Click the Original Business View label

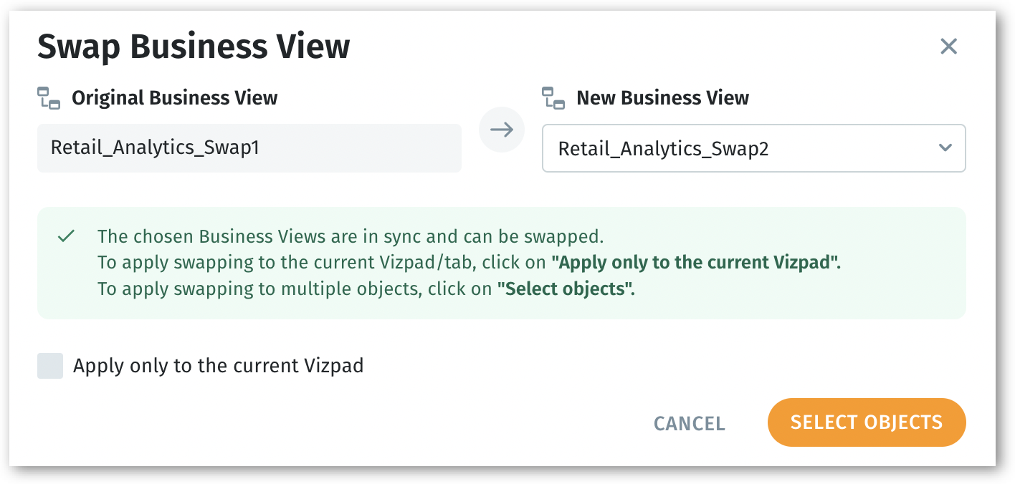click(x=174, y=98)
